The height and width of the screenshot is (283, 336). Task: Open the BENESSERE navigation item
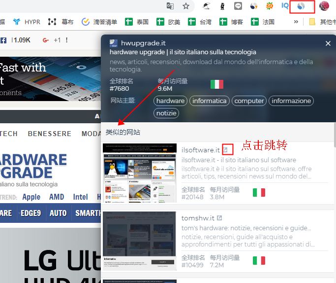tap(50, 134)
